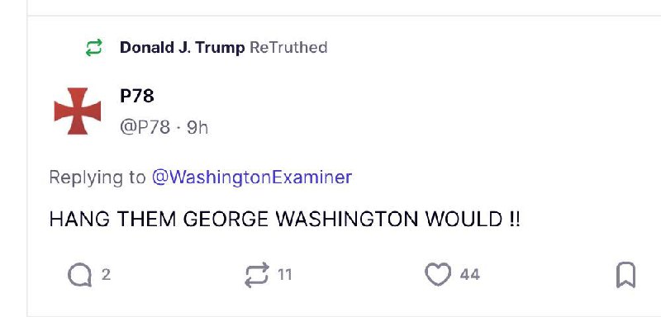
Task: Click the green ReTruthed arrows icon
Action: [x=93, y=48]
